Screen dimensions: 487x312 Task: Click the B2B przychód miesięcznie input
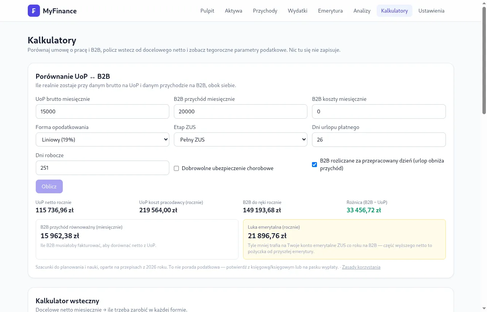240,111
